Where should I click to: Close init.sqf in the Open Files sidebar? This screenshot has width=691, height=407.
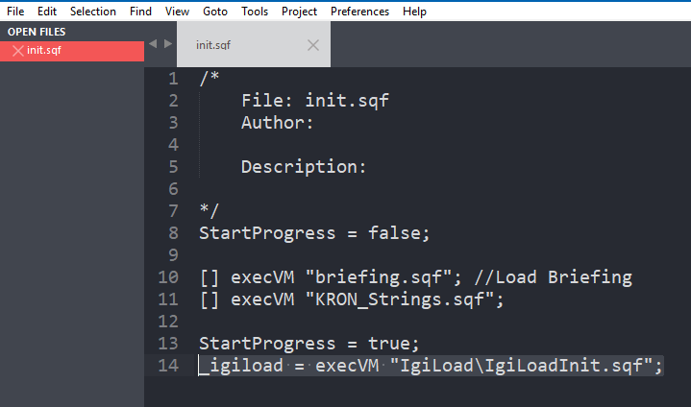tap(17, 51)
